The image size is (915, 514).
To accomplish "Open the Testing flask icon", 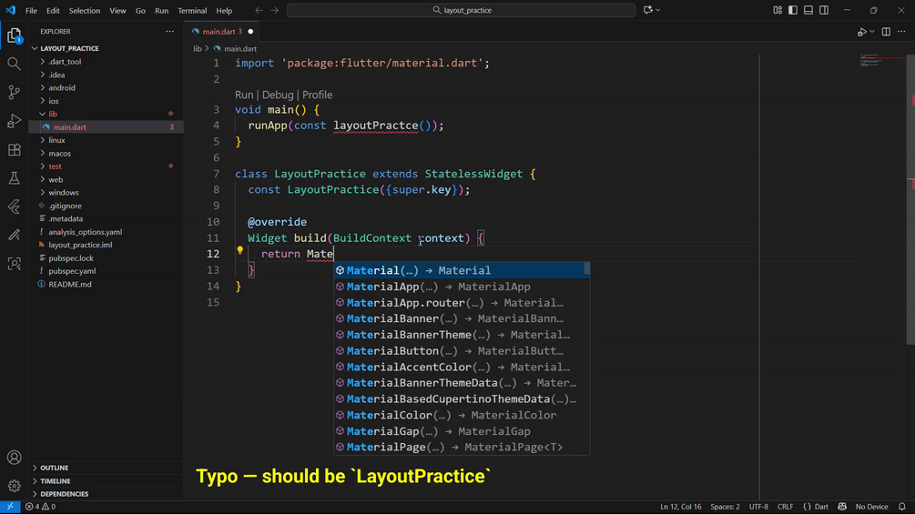I will point(14,177).
